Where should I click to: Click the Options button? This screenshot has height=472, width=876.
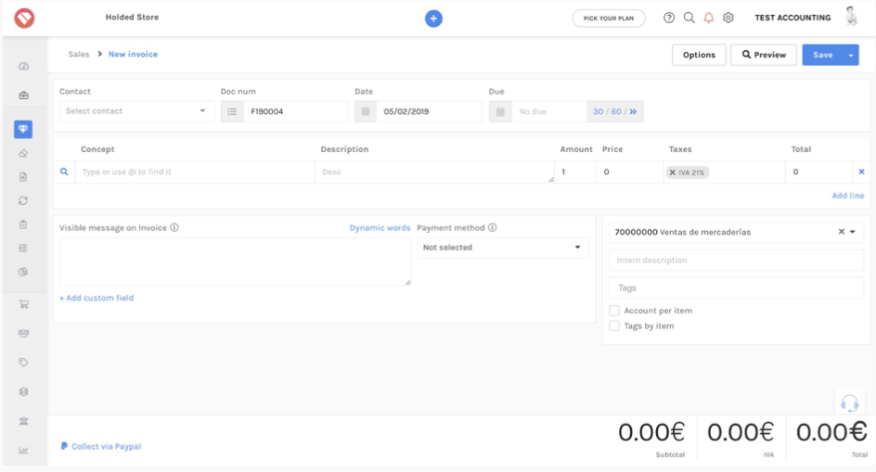click(x=699, y=55)
